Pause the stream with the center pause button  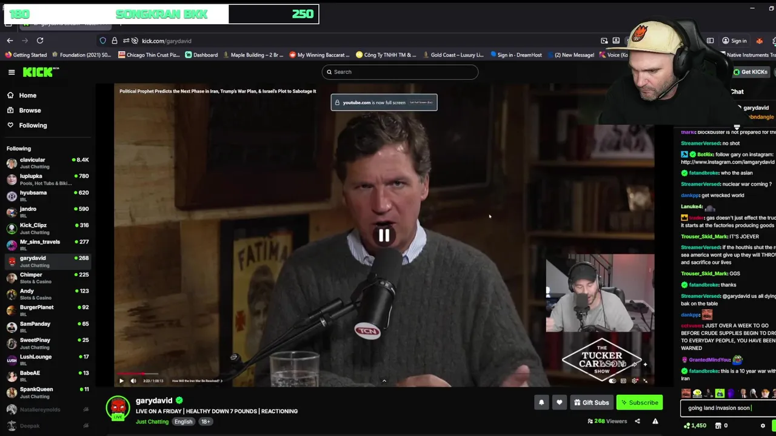tap(384, 236)
